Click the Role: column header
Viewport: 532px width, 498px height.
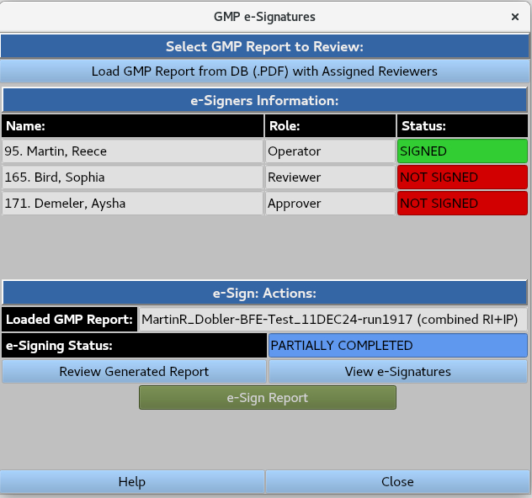(330, 126)
